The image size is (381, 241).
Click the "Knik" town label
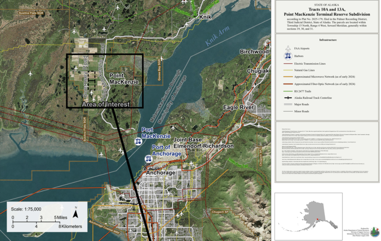coord(205,17)
